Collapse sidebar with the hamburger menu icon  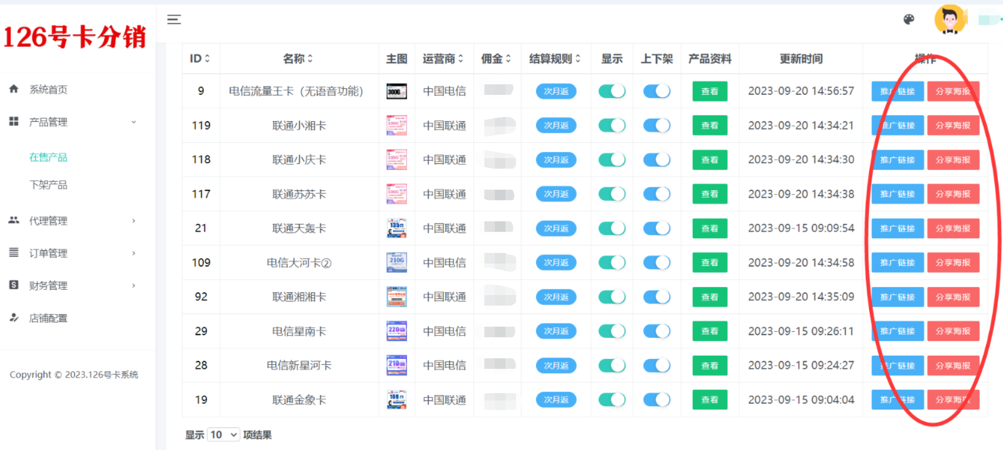(x=174, y=19)
